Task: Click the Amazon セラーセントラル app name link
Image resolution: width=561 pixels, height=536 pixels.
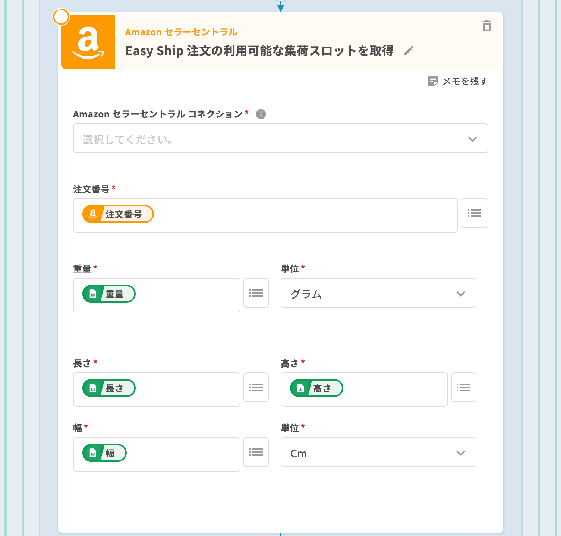Action: [x=181, y=32]
